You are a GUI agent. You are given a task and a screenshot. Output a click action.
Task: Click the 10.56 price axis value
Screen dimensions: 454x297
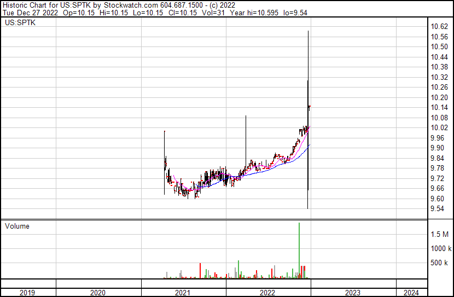click(439, 37)
